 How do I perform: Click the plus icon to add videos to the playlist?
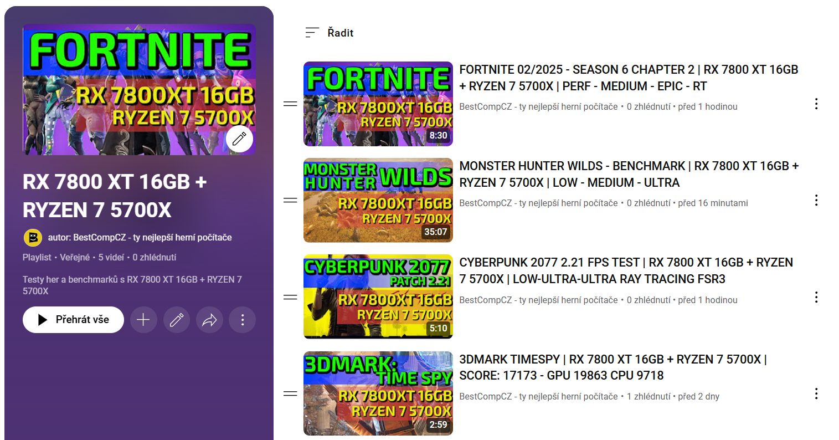[x=143, y=320]
